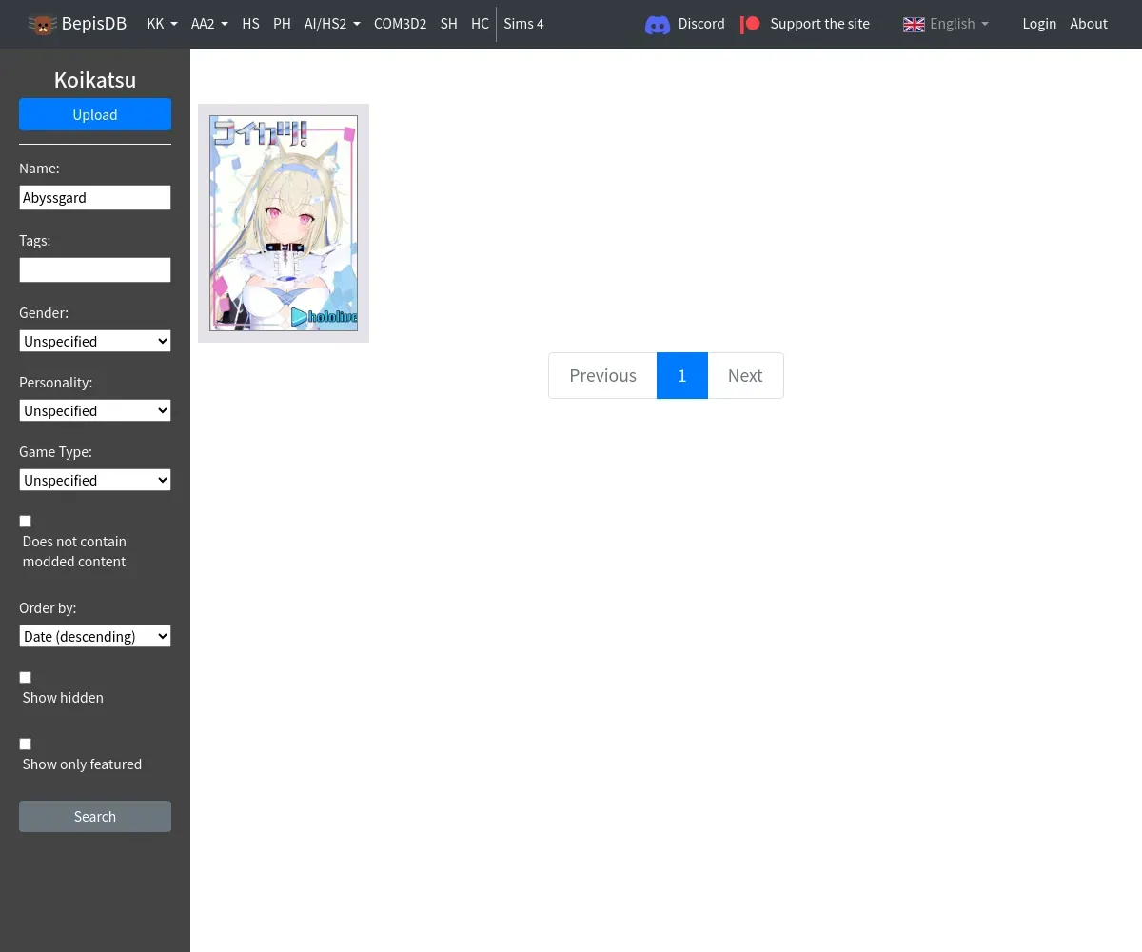
Task: Open the KK dropdown menu
Action: 162,24
